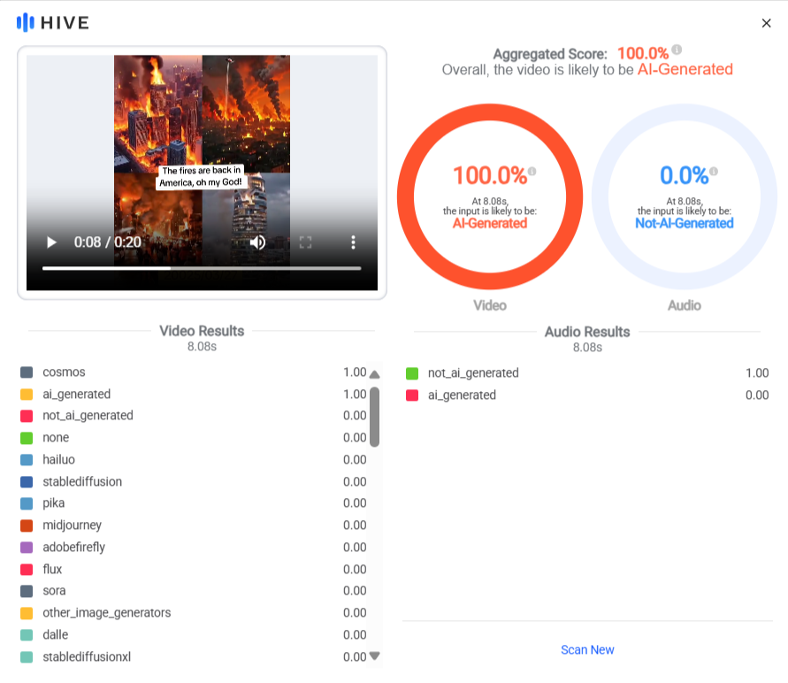Click the green not_ai_generated audio swatch
Screen dimensions: 788x683
(412, 373)
